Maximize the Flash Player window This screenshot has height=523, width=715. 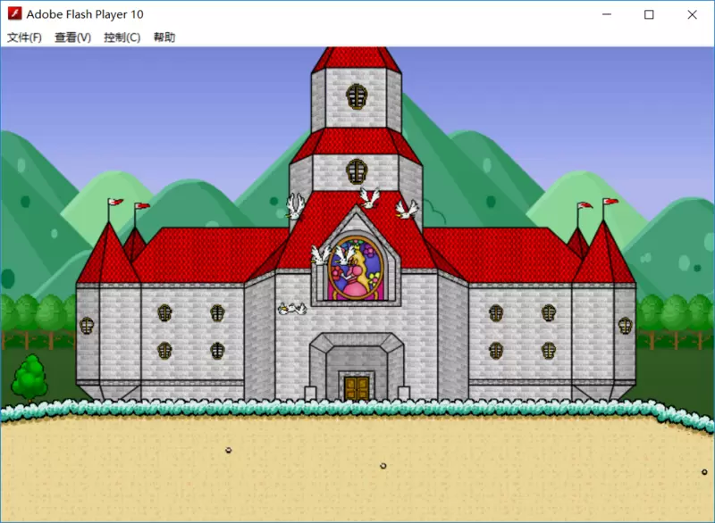tap(649, 14)
